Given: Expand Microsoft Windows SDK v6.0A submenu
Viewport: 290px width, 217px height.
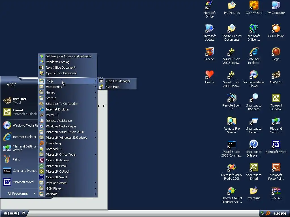Looking at the screenshot, I should pyautogui.click(x=68, y=138).
